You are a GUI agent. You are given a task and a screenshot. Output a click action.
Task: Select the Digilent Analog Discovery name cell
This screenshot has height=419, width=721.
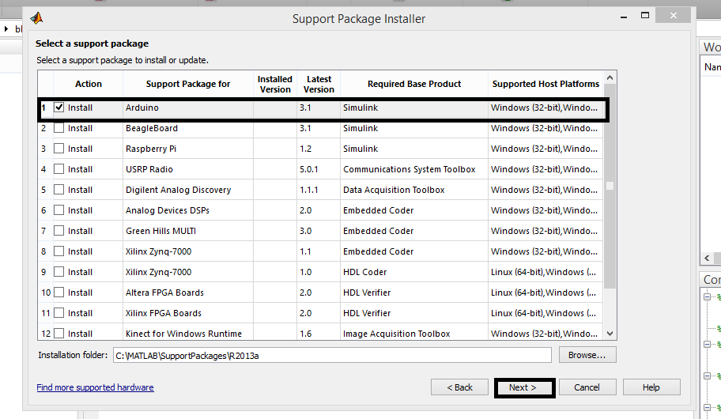click(x=188, y=190)
